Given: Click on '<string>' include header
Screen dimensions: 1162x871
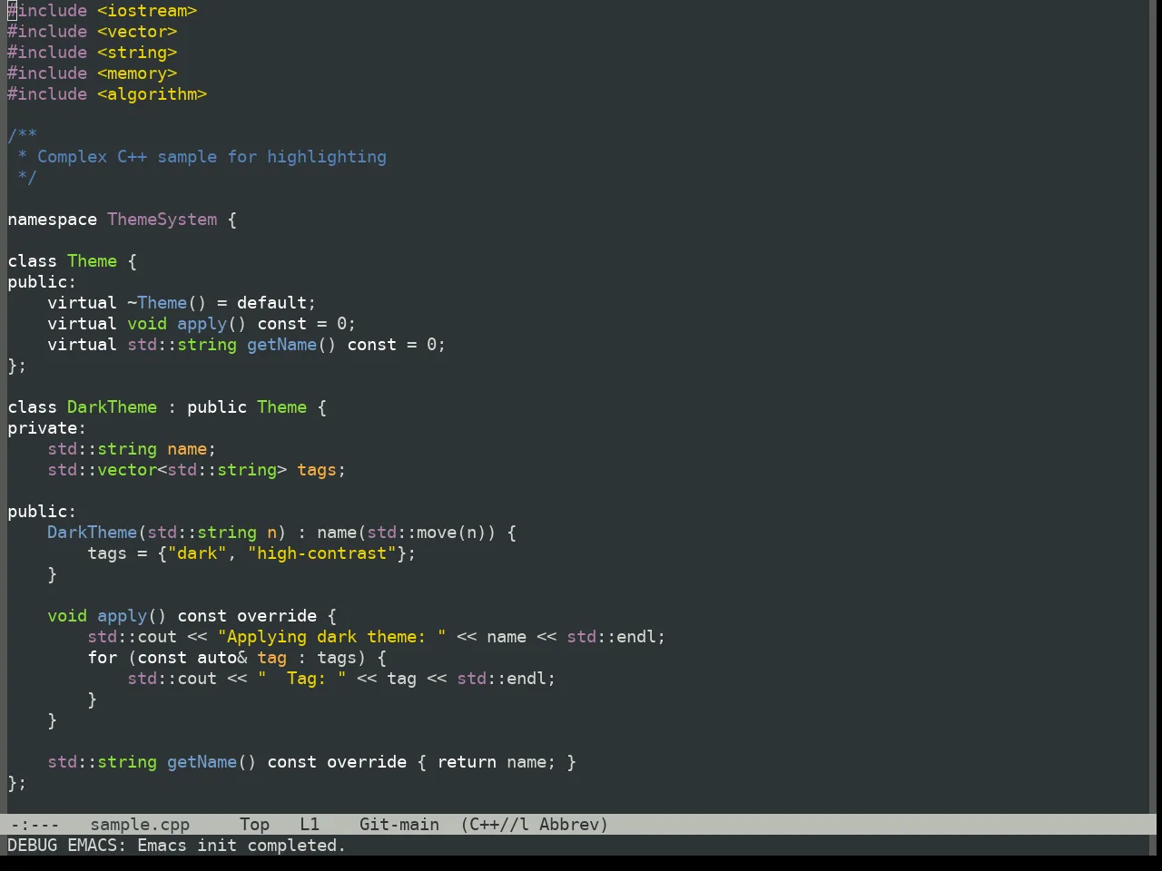Looking at the screenshot, I should tap(137, 53).
